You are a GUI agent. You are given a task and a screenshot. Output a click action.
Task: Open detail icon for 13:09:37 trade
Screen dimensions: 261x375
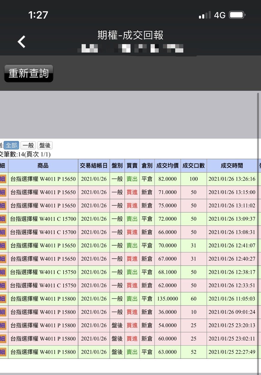tap(3, 219)
